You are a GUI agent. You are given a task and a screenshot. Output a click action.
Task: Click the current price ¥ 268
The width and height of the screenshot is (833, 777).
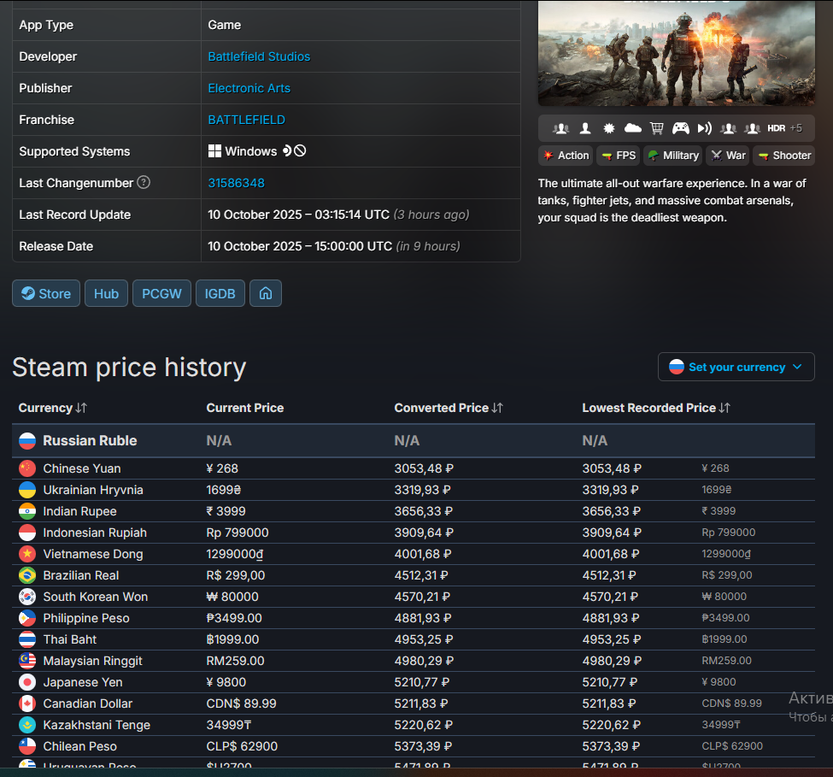pos(222,468)
